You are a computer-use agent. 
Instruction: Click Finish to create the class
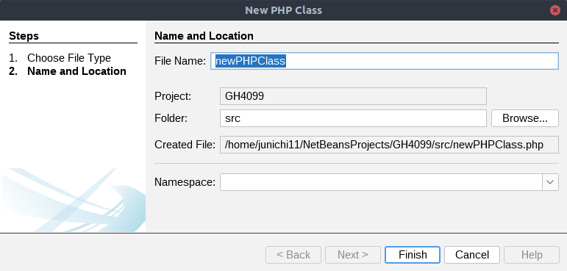[413, 255]
